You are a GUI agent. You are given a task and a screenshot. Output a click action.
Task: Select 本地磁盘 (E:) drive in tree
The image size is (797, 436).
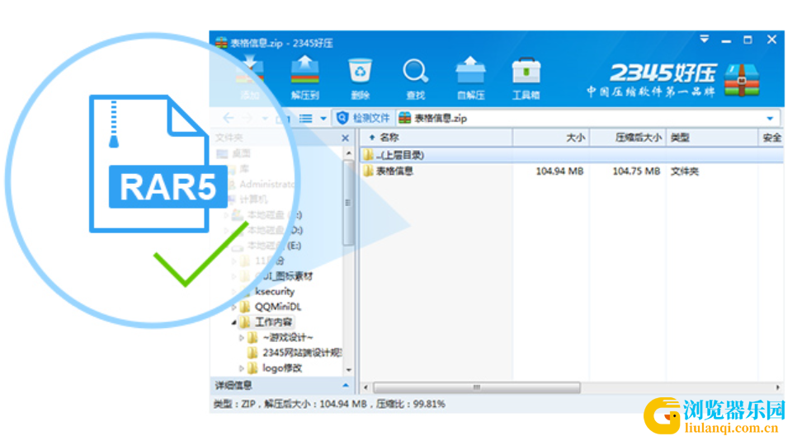pos(274,246)
